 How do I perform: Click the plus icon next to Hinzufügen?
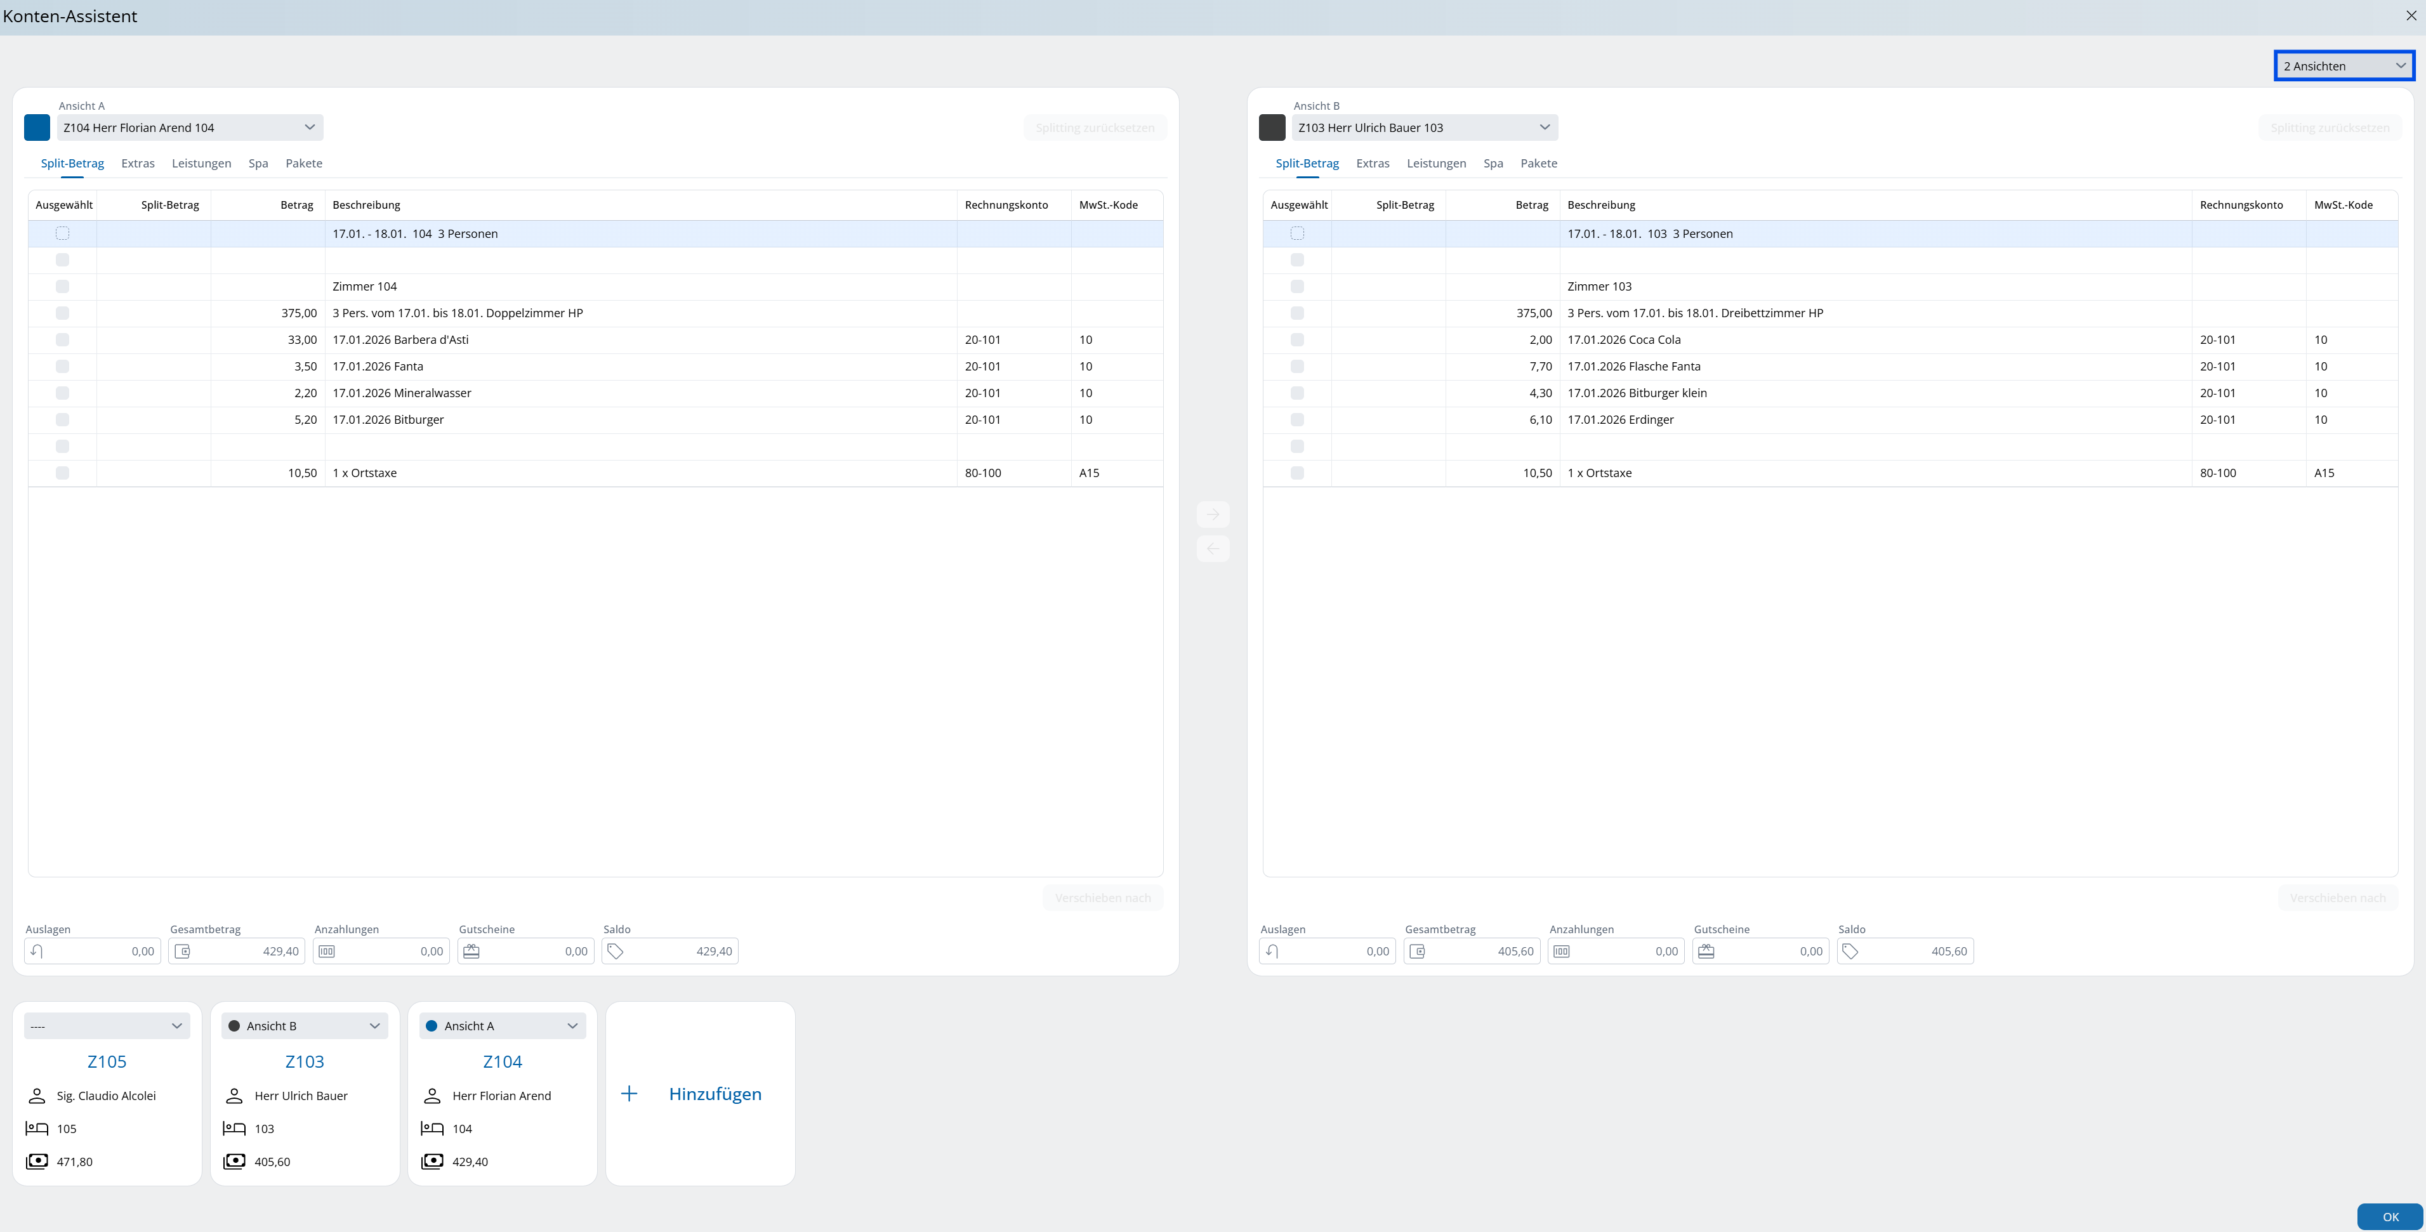coord(629,1094)
